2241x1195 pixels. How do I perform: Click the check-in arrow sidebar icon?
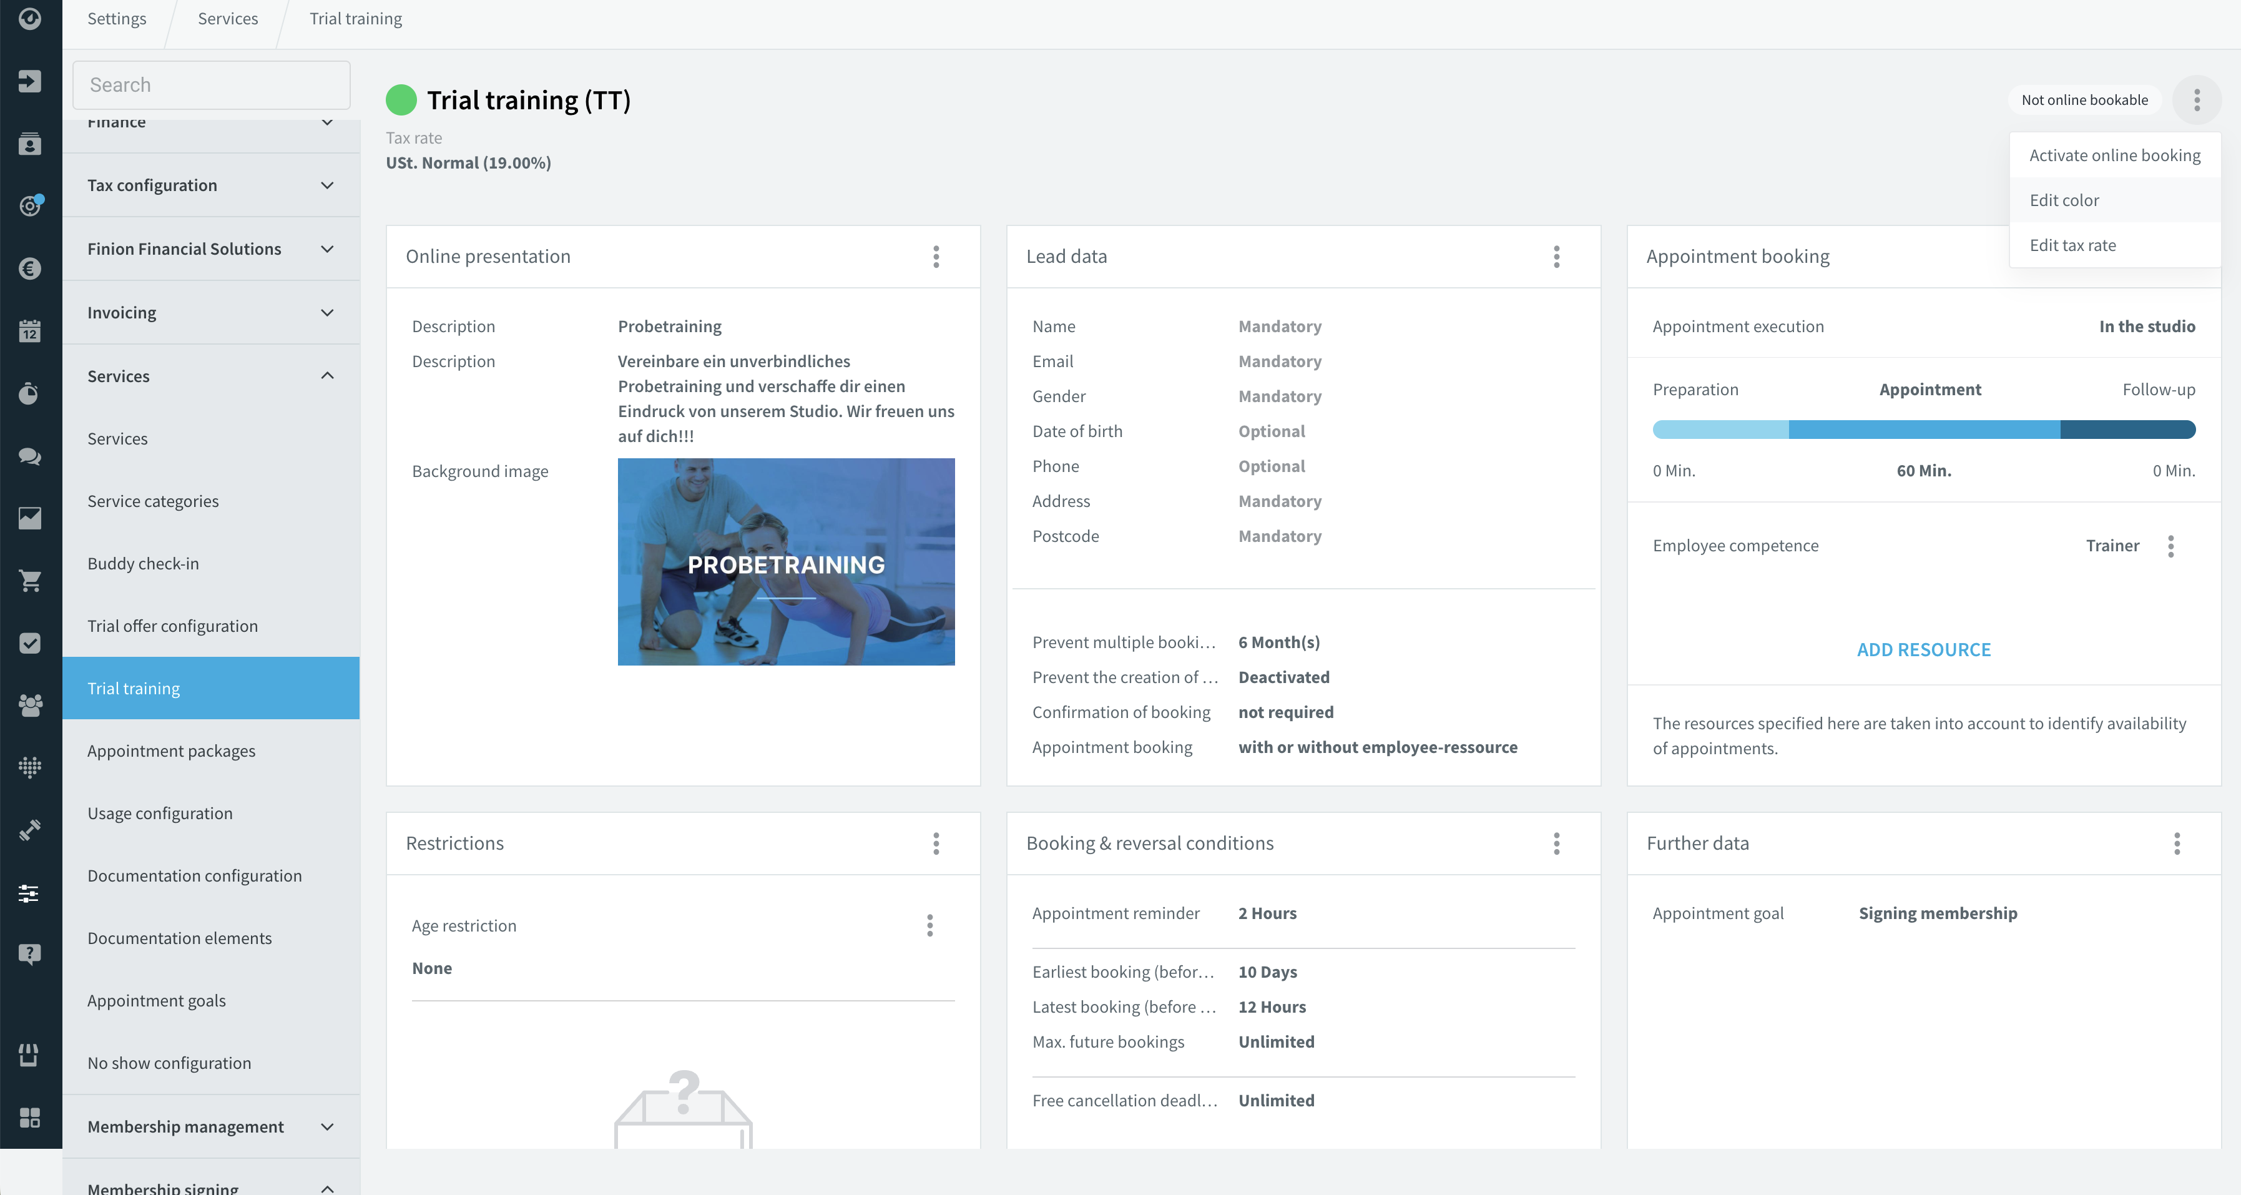click(x=31, y=81)
